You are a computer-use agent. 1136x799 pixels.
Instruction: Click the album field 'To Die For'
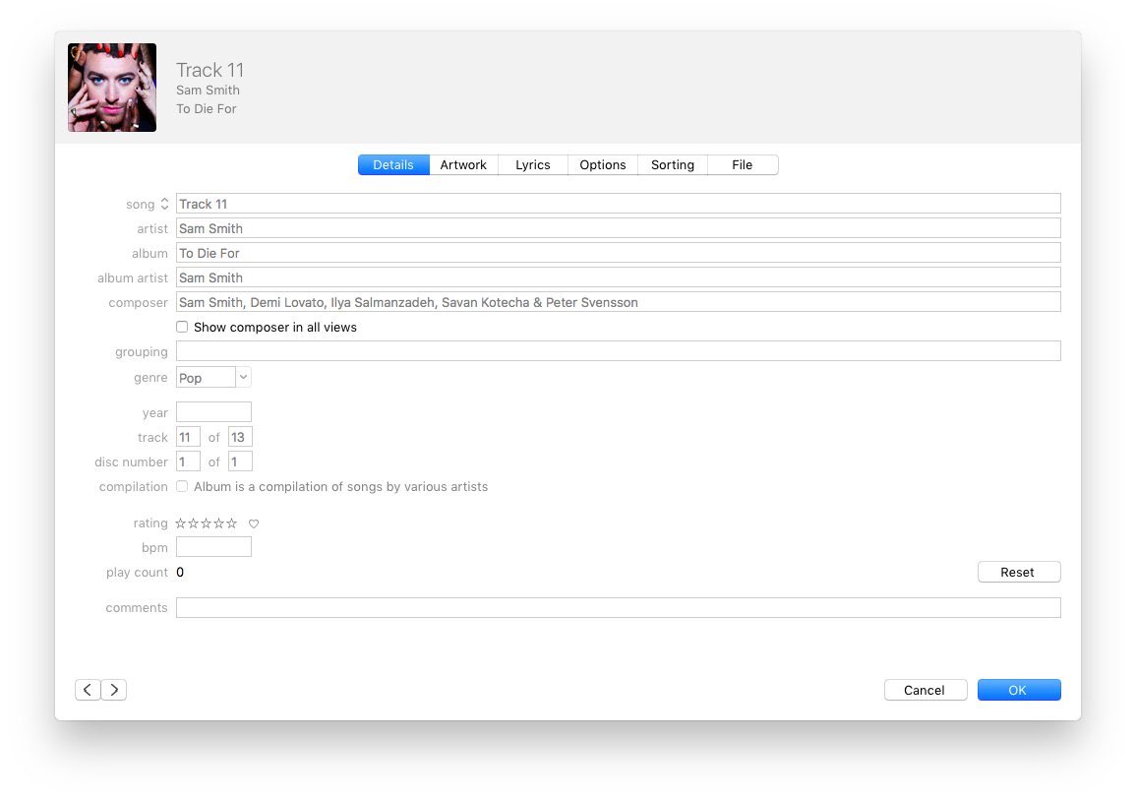point(618,253)
